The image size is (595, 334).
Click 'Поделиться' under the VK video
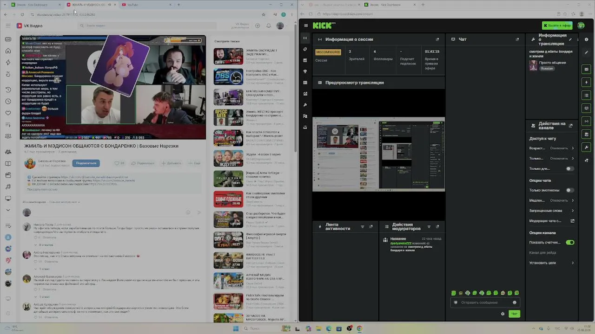(143, 163)
